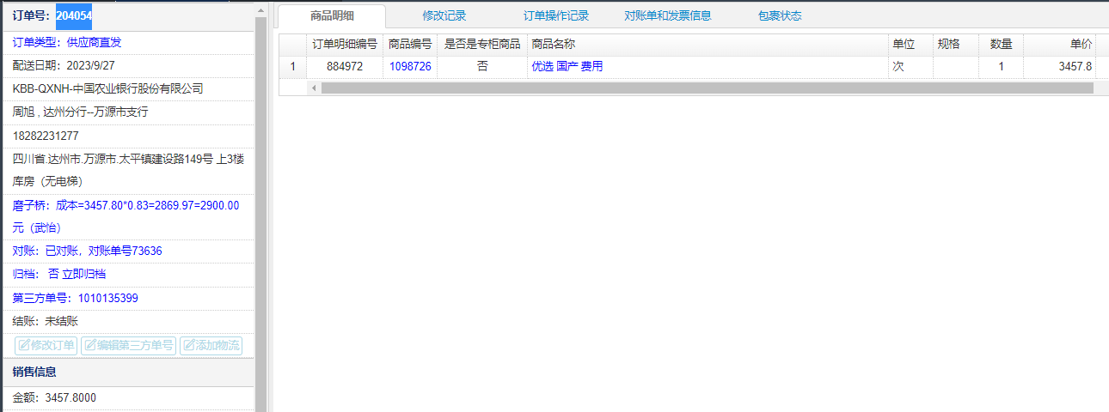Click the 商品名称 column header
The width and height of the screenshot is (1109, 412).
(708, 44)
